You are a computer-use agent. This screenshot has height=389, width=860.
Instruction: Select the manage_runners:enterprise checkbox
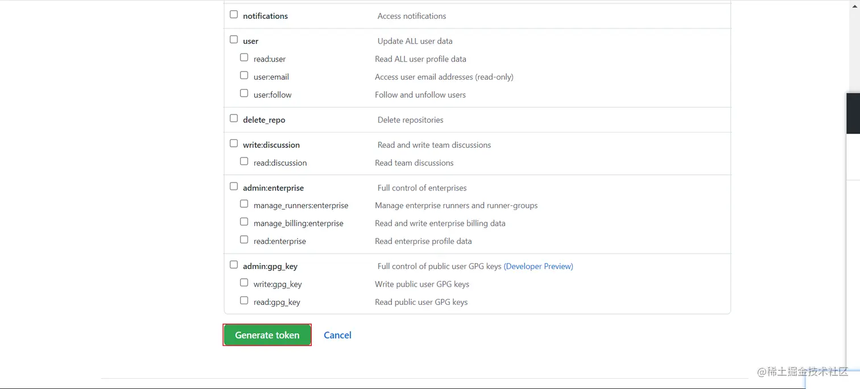(x=244, y=204)
